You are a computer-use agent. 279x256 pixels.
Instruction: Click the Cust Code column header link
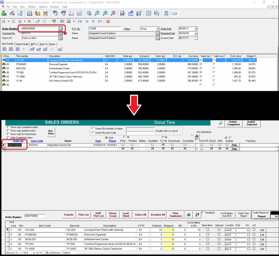click(37, 141)
